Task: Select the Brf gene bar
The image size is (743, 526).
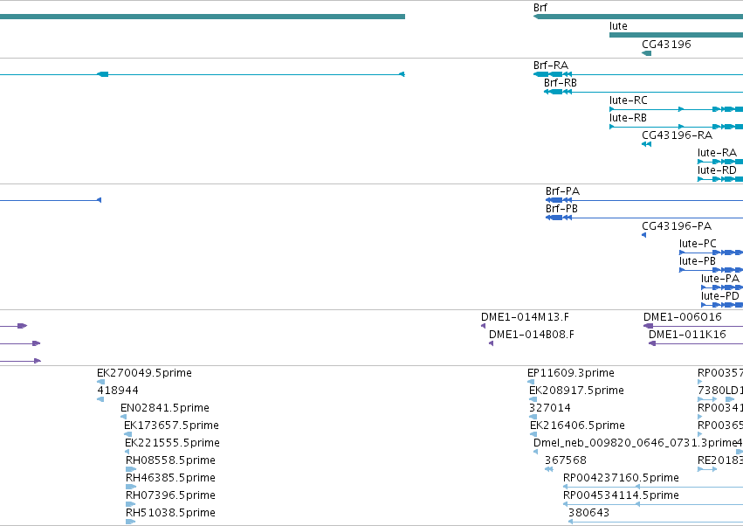Action: pos(638,17)
